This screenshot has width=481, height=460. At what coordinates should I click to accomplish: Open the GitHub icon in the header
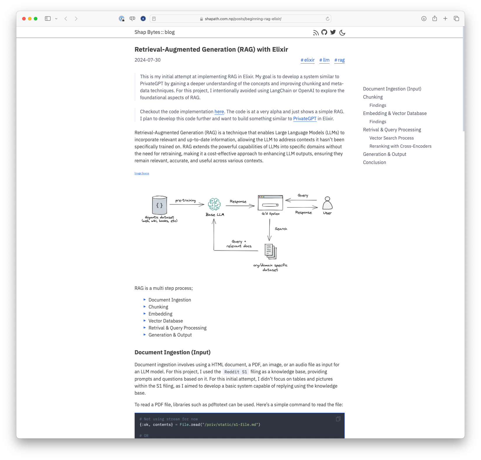(x=324, y=33)
